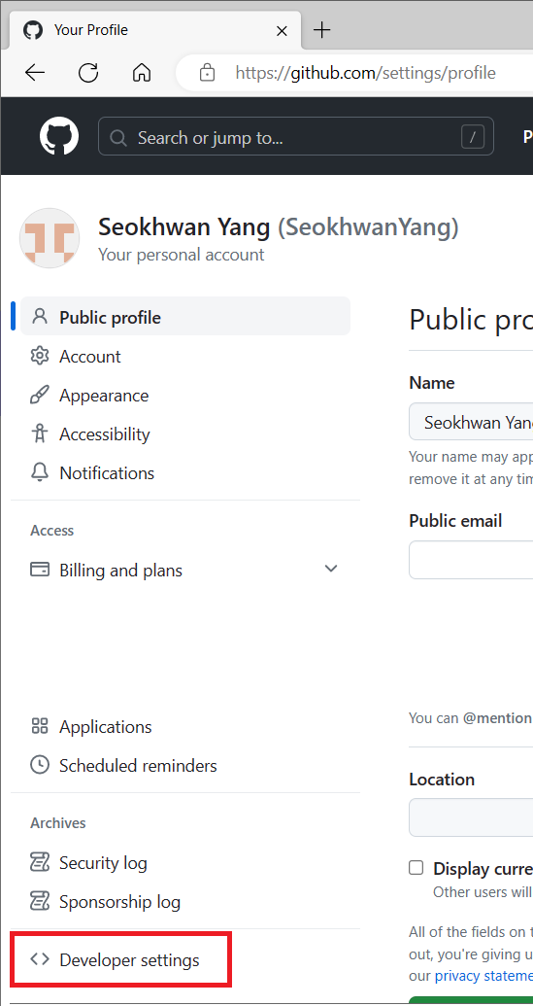533x1006 pixels.
Task: Open the Public profile settings section
Action: click(185, 316)
